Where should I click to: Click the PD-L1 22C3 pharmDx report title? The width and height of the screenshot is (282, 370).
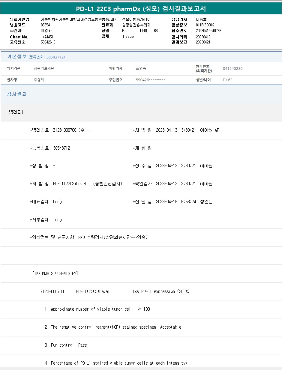tap(141, 9)
